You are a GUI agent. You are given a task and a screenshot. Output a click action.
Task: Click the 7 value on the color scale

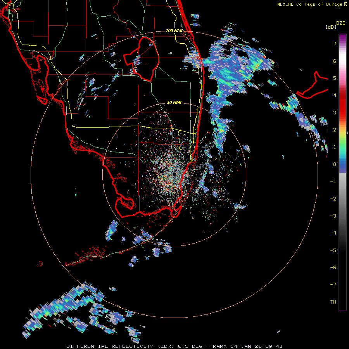pyautogui.click(x=335, y=43)
